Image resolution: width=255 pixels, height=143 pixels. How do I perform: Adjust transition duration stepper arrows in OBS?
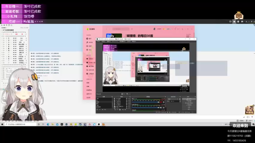pyautogui.click(x=180, y=101)
